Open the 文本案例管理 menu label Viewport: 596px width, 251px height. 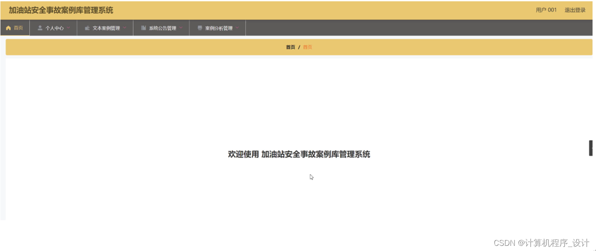(106, 28)
